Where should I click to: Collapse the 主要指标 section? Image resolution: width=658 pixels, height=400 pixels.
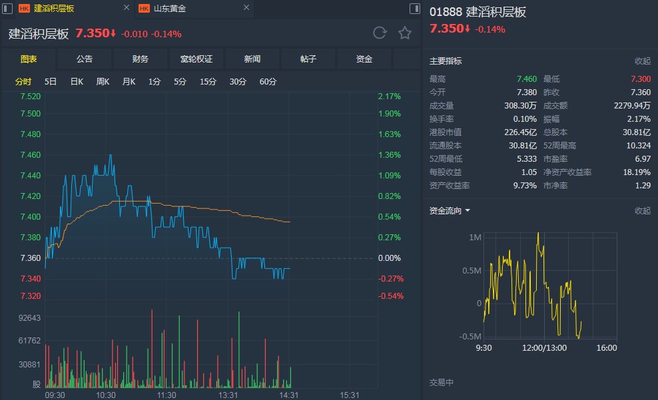(642, 61)
